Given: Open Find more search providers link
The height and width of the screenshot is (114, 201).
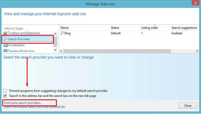Looking at the screenshot, I should point(23,103).
